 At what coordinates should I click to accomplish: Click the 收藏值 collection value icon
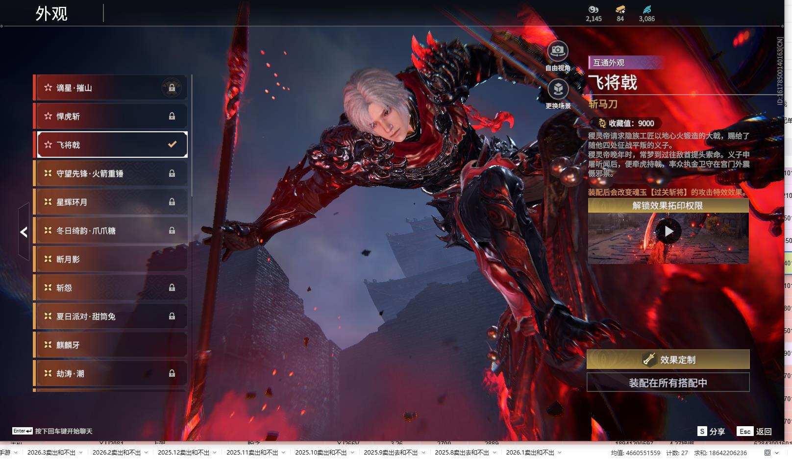[602, 123]
